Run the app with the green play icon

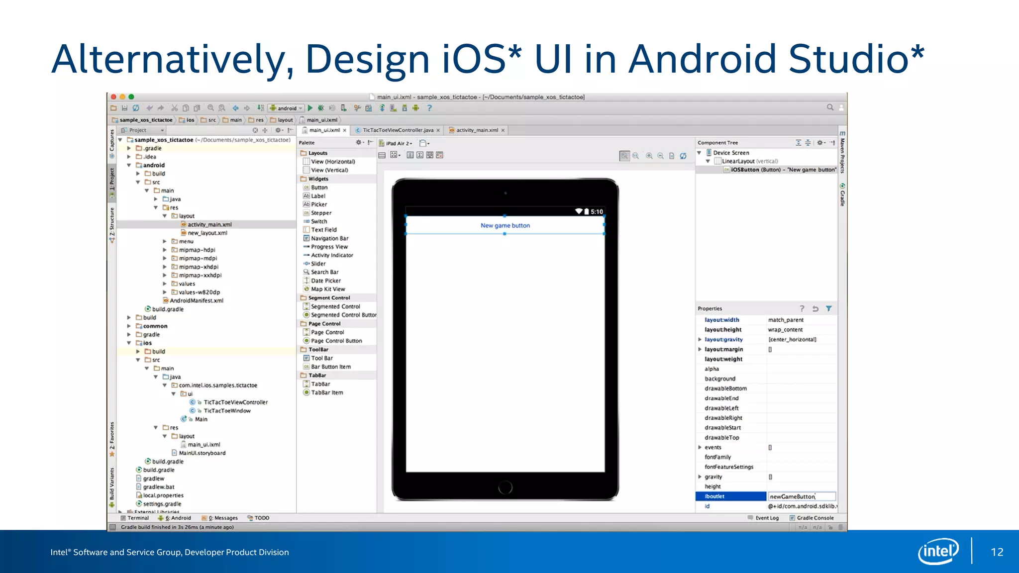pos(310,108)
